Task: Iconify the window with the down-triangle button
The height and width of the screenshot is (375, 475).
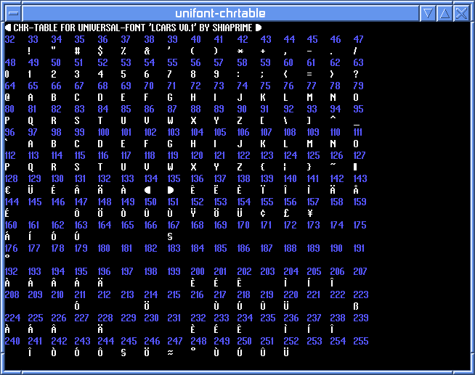Action: coord(428,14)
